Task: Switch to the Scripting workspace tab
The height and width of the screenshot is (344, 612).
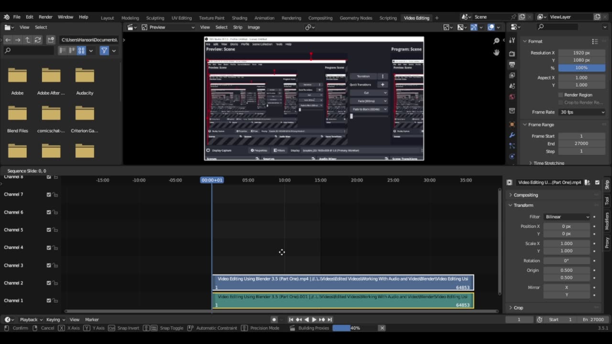Action: point(388,18)
